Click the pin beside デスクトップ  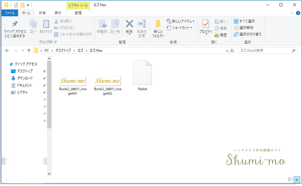[x=44, y=72]
